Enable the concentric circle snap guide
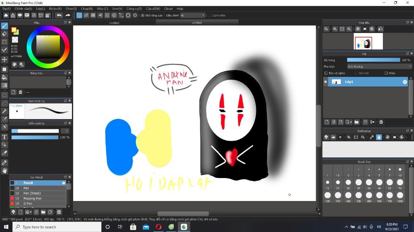Screen dimensions: 414x232 click(114, 16)
